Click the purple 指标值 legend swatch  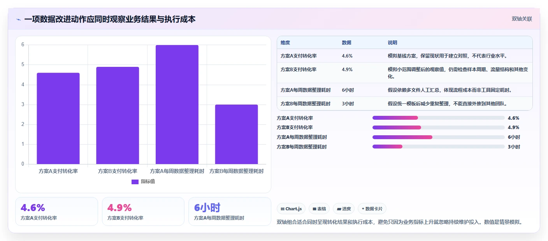pyautogui.click(x=135, y=182)
